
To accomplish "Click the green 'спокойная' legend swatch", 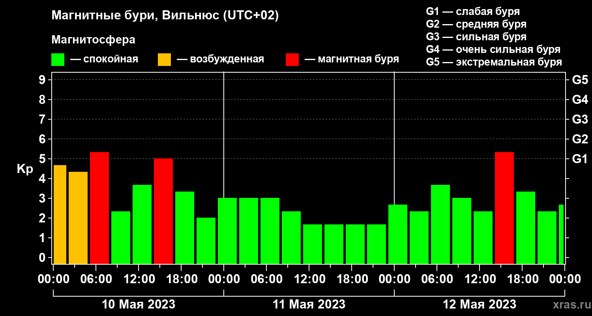I will (x=58, y=60).
